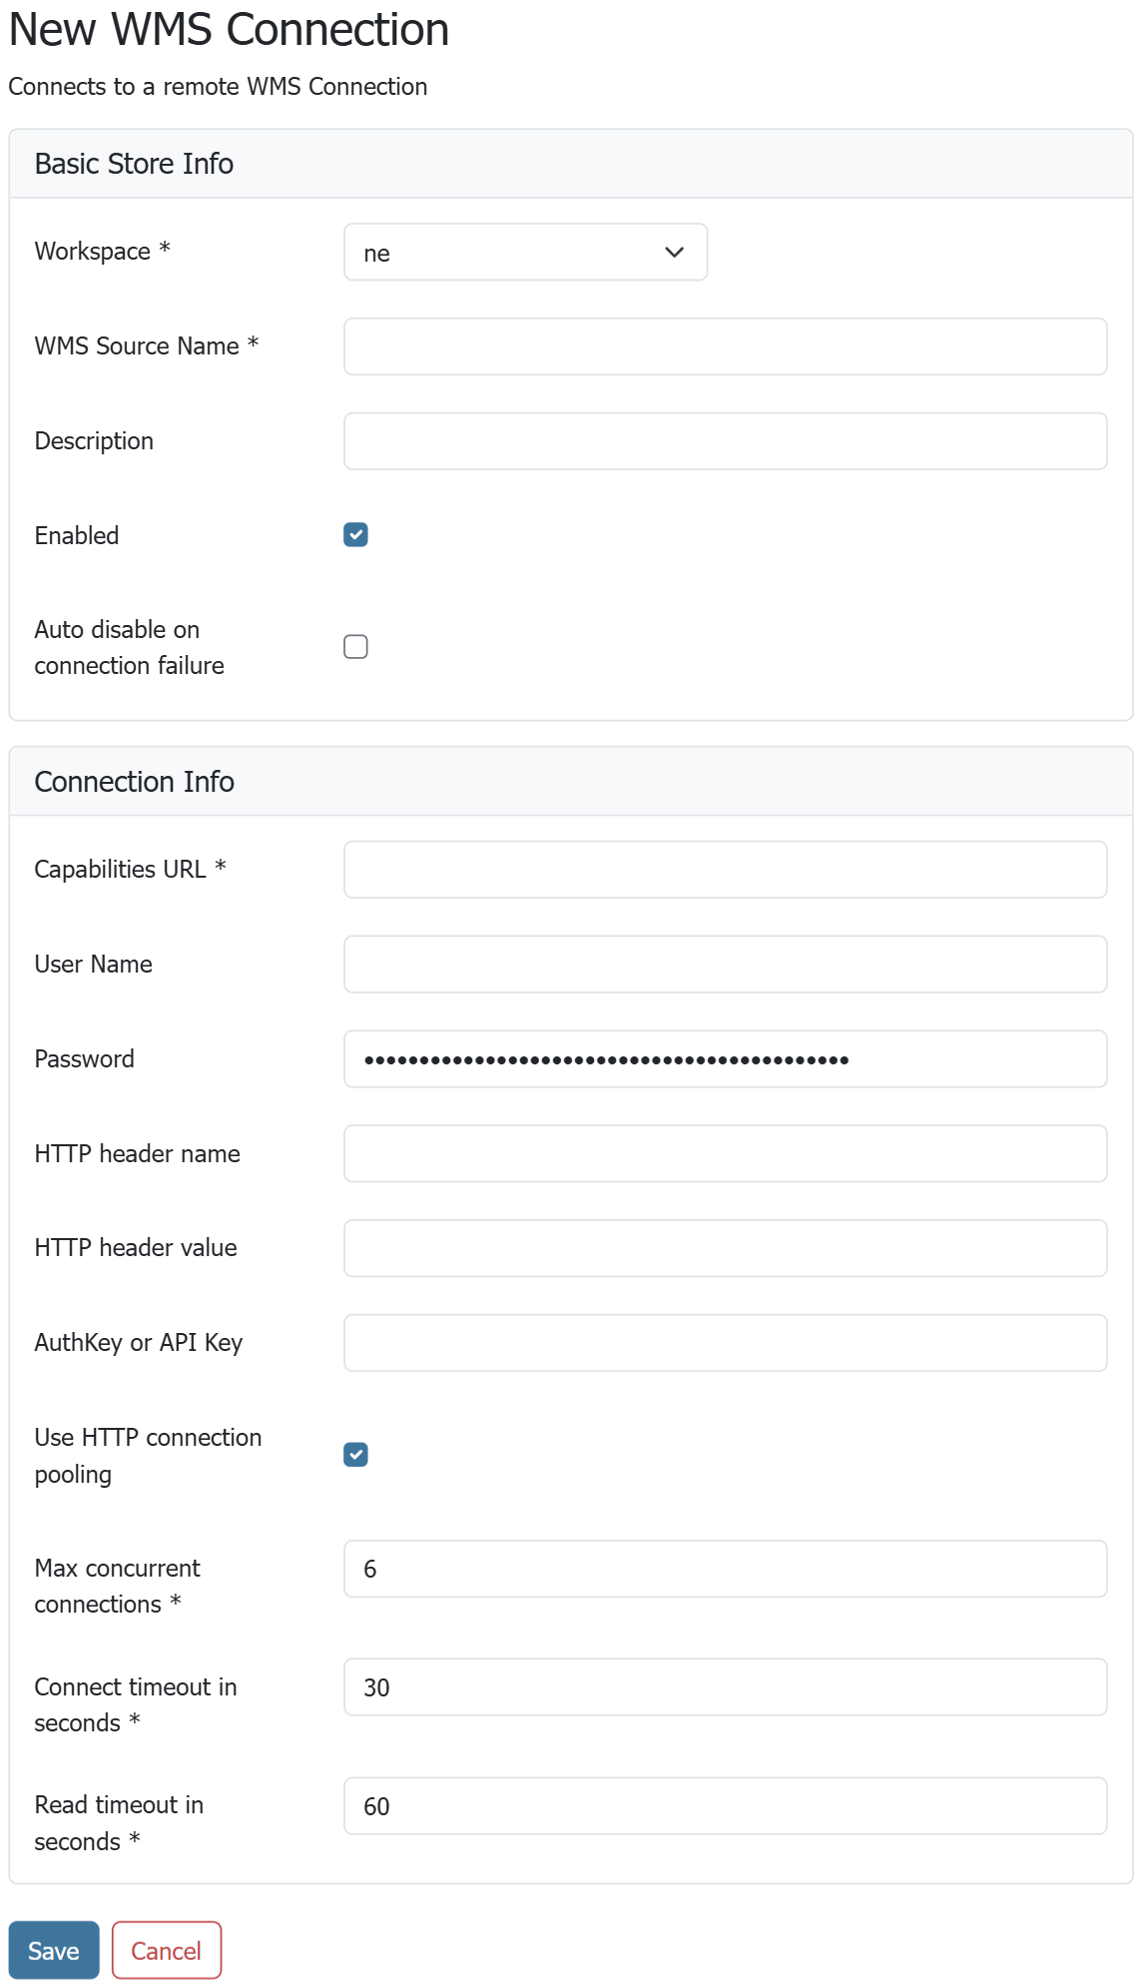Image resolution: width=1146 pixels, height=1987 pixels.
Task: Cancel the new WMS connection
Action: 166,1950
